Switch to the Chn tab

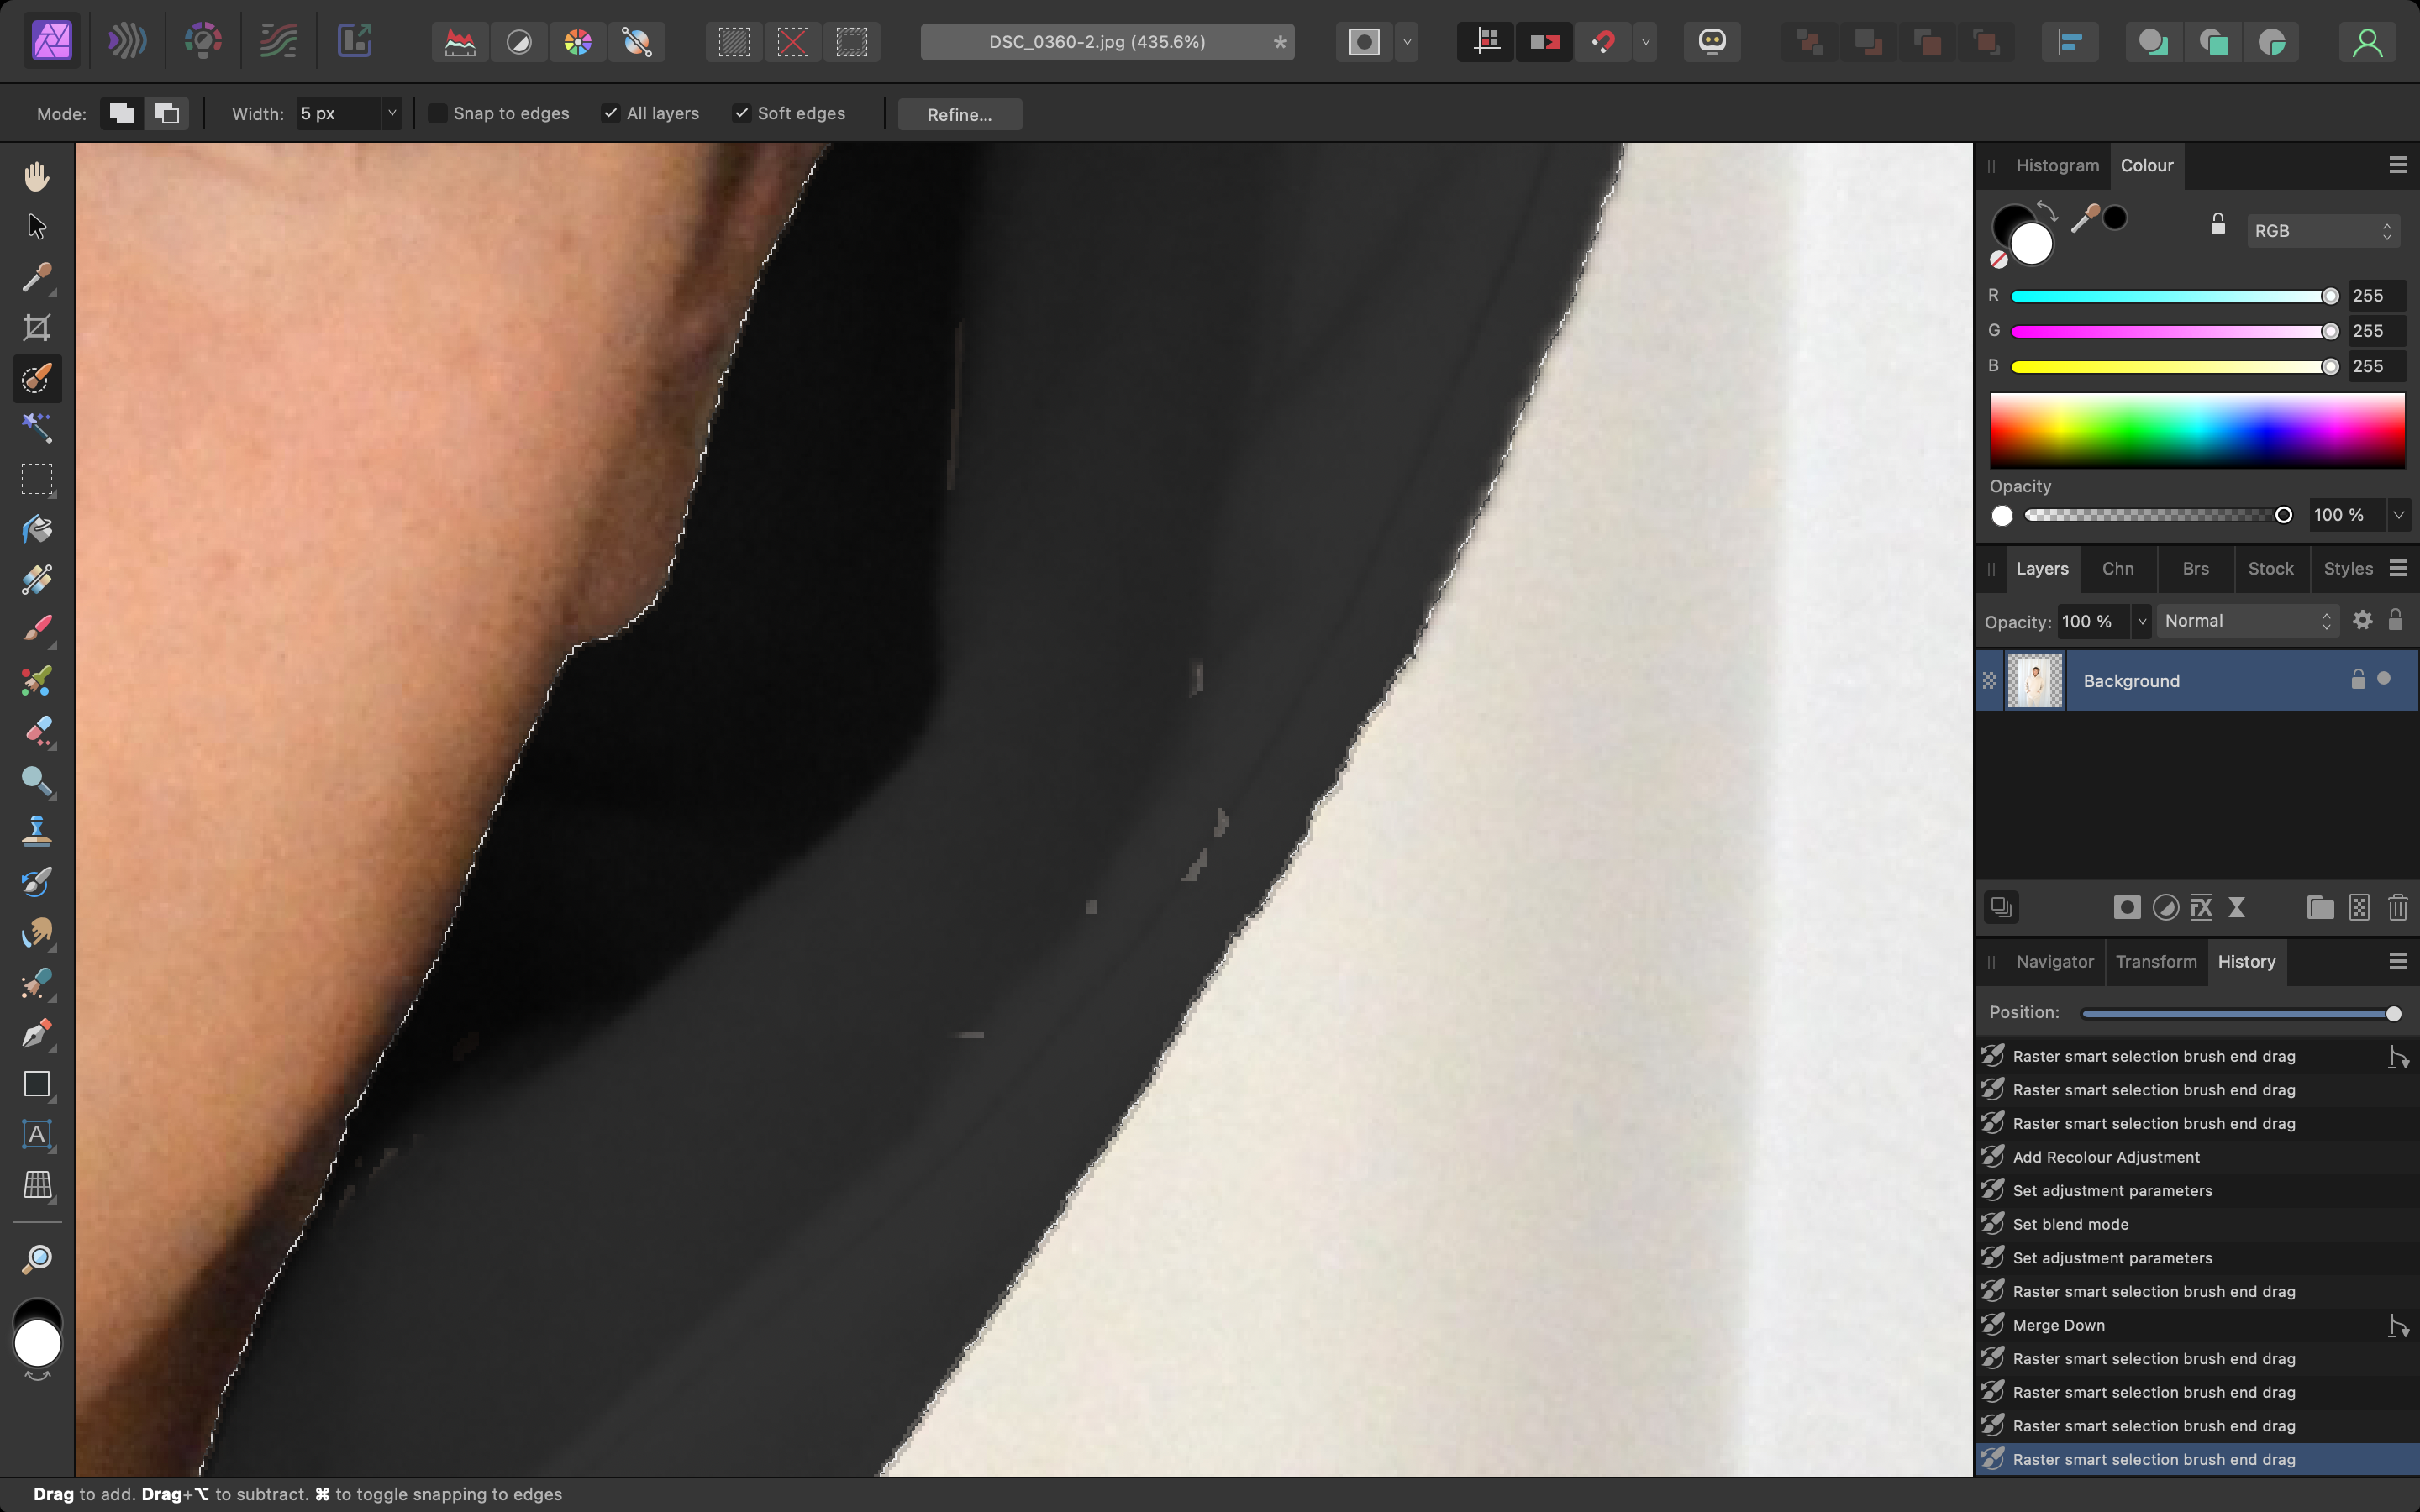[x=2117, y=568]
